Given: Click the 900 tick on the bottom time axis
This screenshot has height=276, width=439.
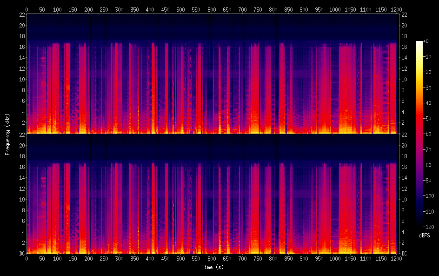Looking at the screenshot, I should coord(304,258).
